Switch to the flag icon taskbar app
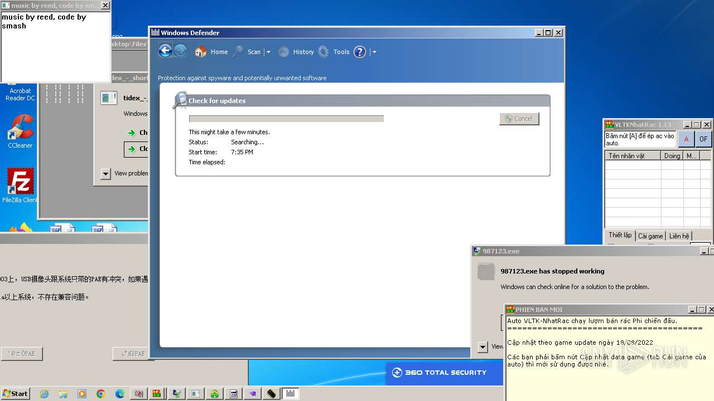Image resolution: width=714 pixels, height=401 pixels. (177, 394)
